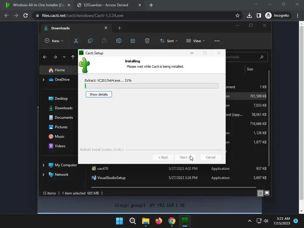This screenshot has width=304, height=228.
Task: Open Desktop in the navigation pane
Action: coord(59,99)
